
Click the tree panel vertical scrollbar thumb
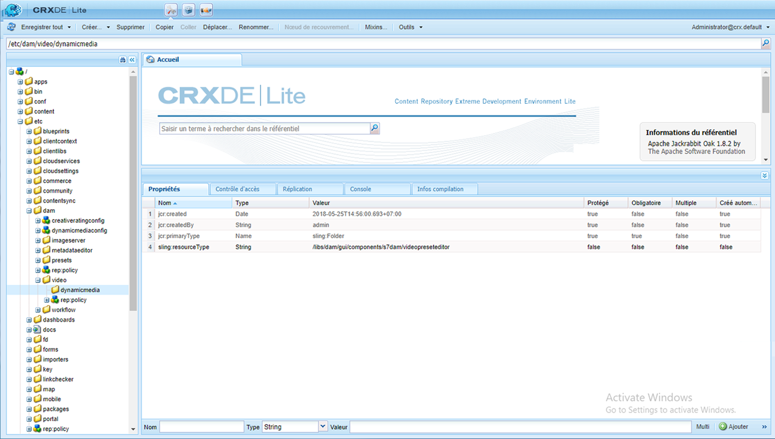pyautogui.click(x=133, y=193)
